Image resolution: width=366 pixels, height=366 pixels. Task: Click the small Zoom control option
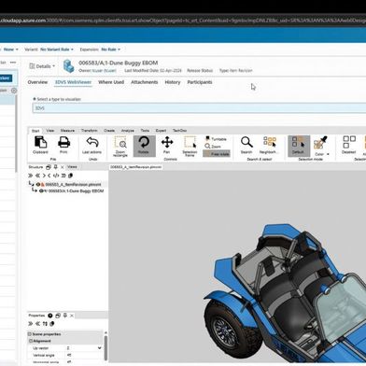tap(213, 146)
